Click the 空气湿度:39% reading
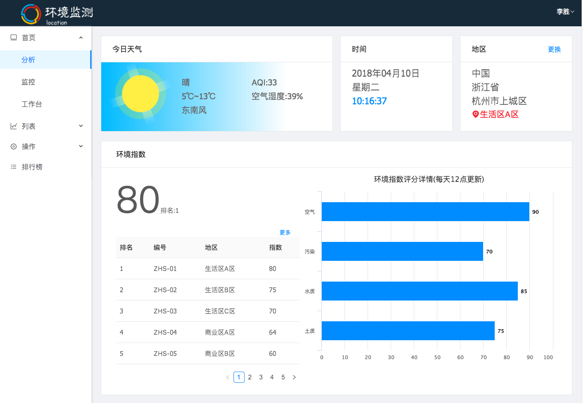 277,96
